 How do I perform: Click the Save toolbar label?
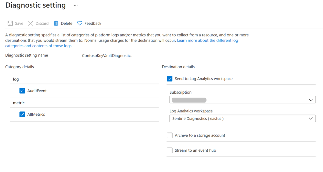(x=19, y=24)
